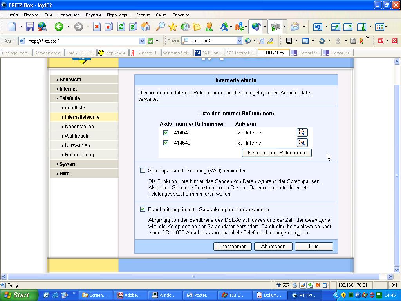Toggle Aktiv checkbox for second 414642 entry

point(166,143)
